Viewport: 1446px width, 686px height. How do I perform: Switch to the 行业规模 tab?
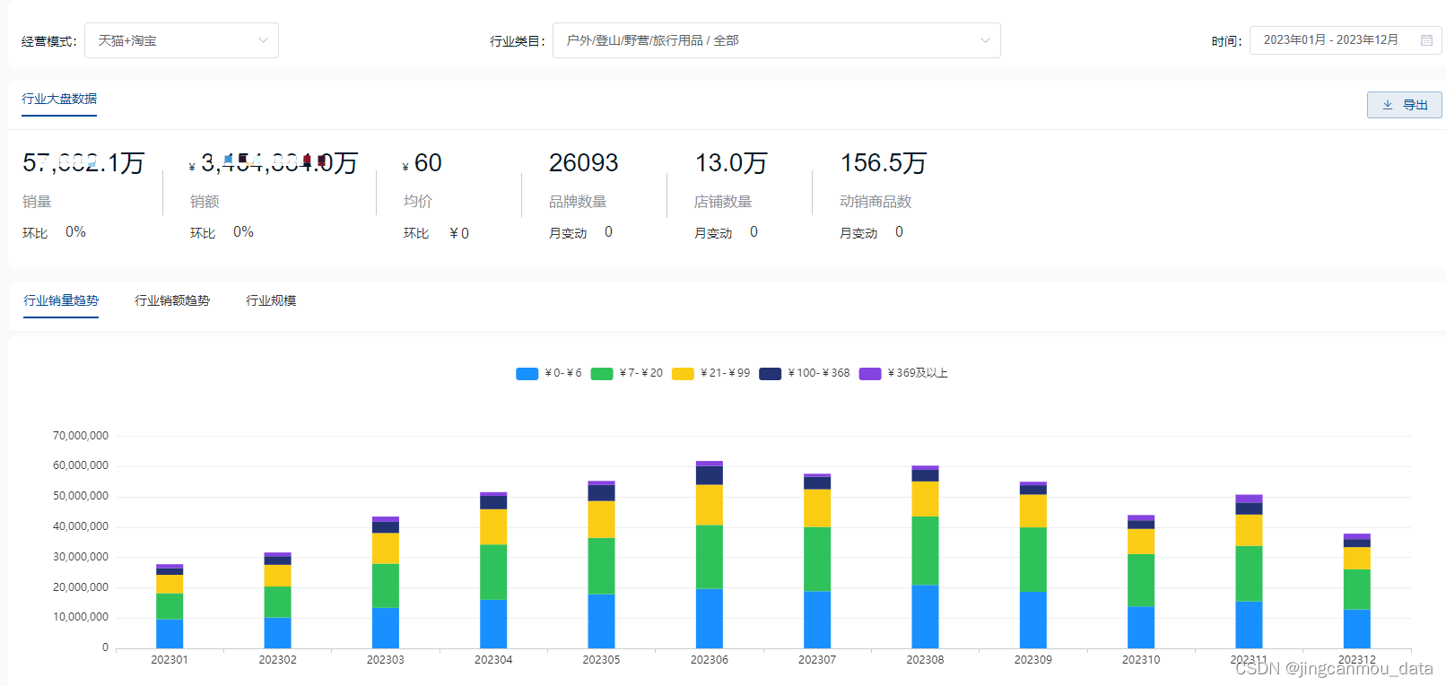pos(271,300)
